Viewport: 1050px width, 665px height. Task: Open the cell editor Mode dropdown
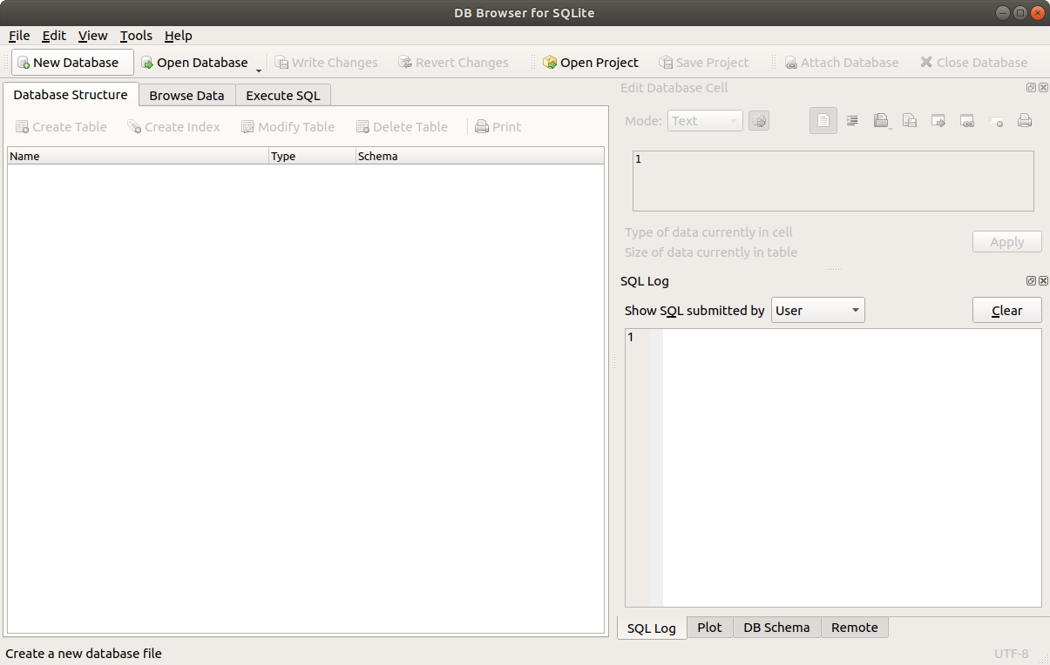coord(705,120)
